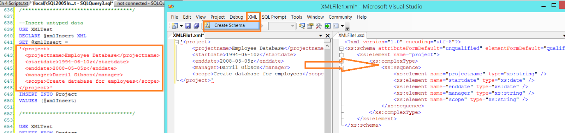Click the Save All toolbar icon

tap(197, 26)
